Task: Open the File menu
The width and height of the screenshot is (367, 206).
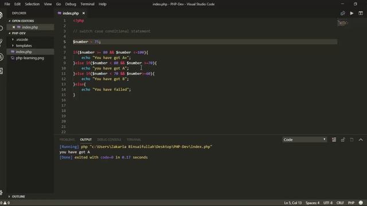Action: 7,4
